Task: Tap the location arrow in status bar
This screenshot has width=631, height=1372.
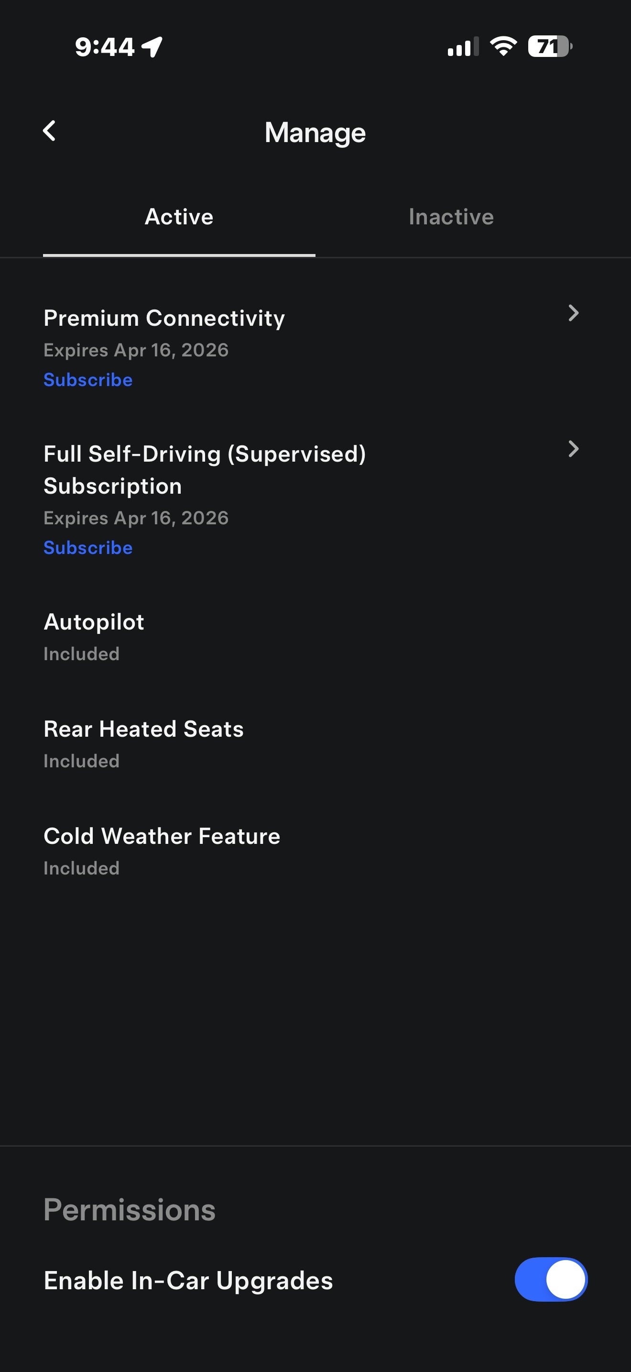Action: [x=152, y=47]
